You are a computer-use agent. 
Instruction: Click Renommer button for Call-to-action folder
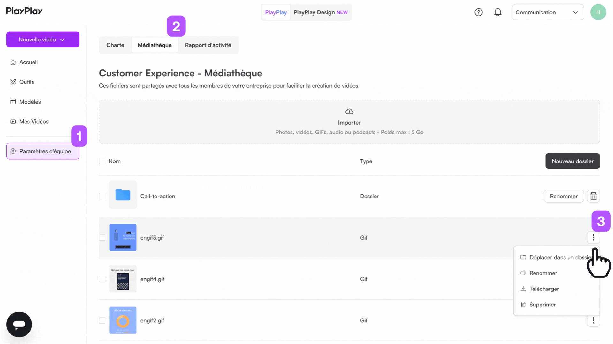point(564,196)
